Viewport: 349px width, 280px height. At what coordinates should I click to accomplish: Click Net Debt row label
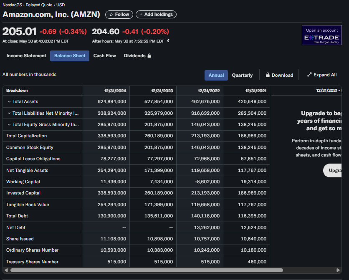(x=15, y=227)
